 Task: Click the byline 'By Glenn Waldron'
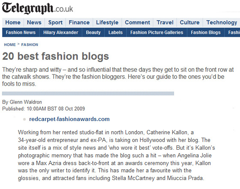pos(22,102)
